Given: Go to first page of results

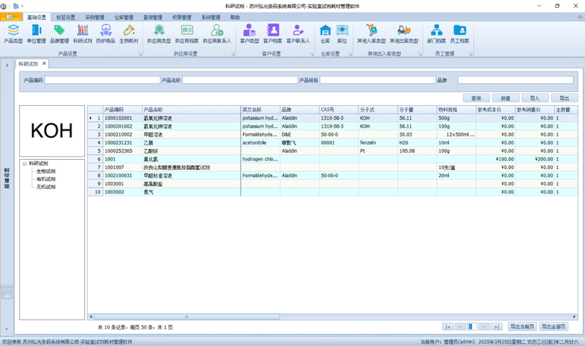Looking at the screenshot, I should click(448, 326).
